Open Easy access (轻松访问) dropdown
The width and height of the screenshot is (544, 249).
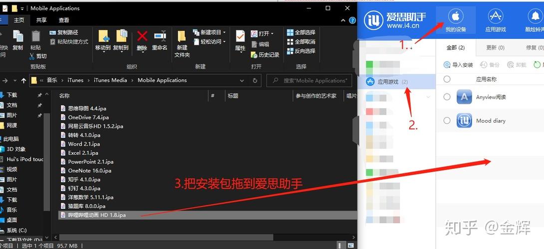tap(209, 41)
